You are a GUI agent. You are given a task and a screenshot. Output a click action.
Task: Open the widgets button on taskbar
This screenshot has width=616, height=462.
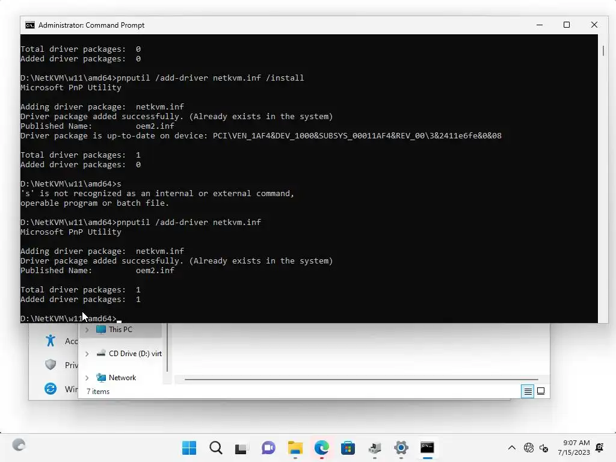click(19, 445)
